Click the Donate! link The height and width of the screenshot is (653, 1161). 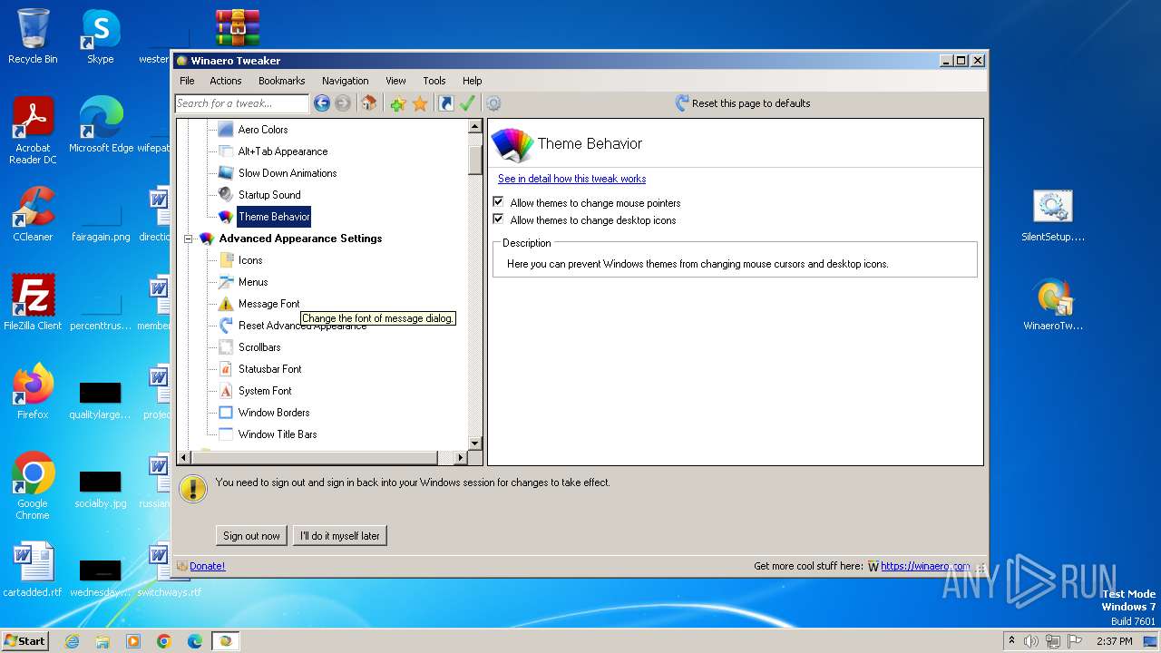[207, 566]
